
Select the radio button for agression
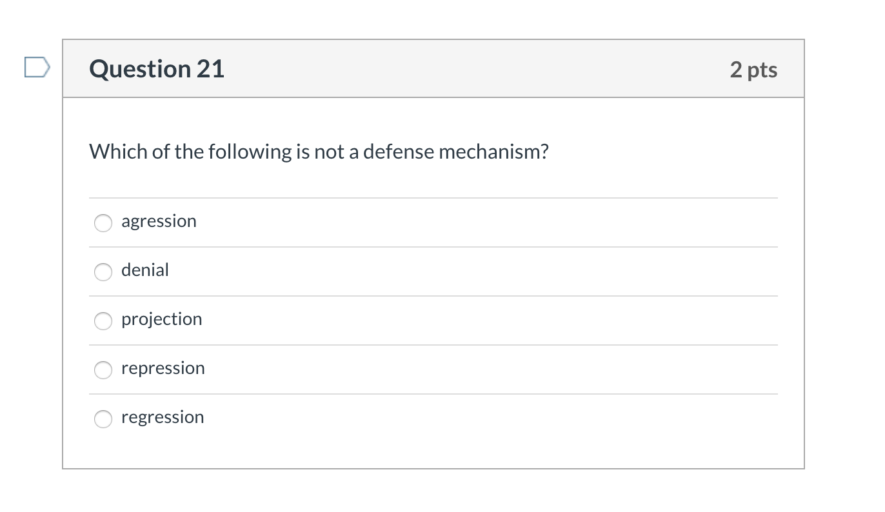[x=103, y=222]
